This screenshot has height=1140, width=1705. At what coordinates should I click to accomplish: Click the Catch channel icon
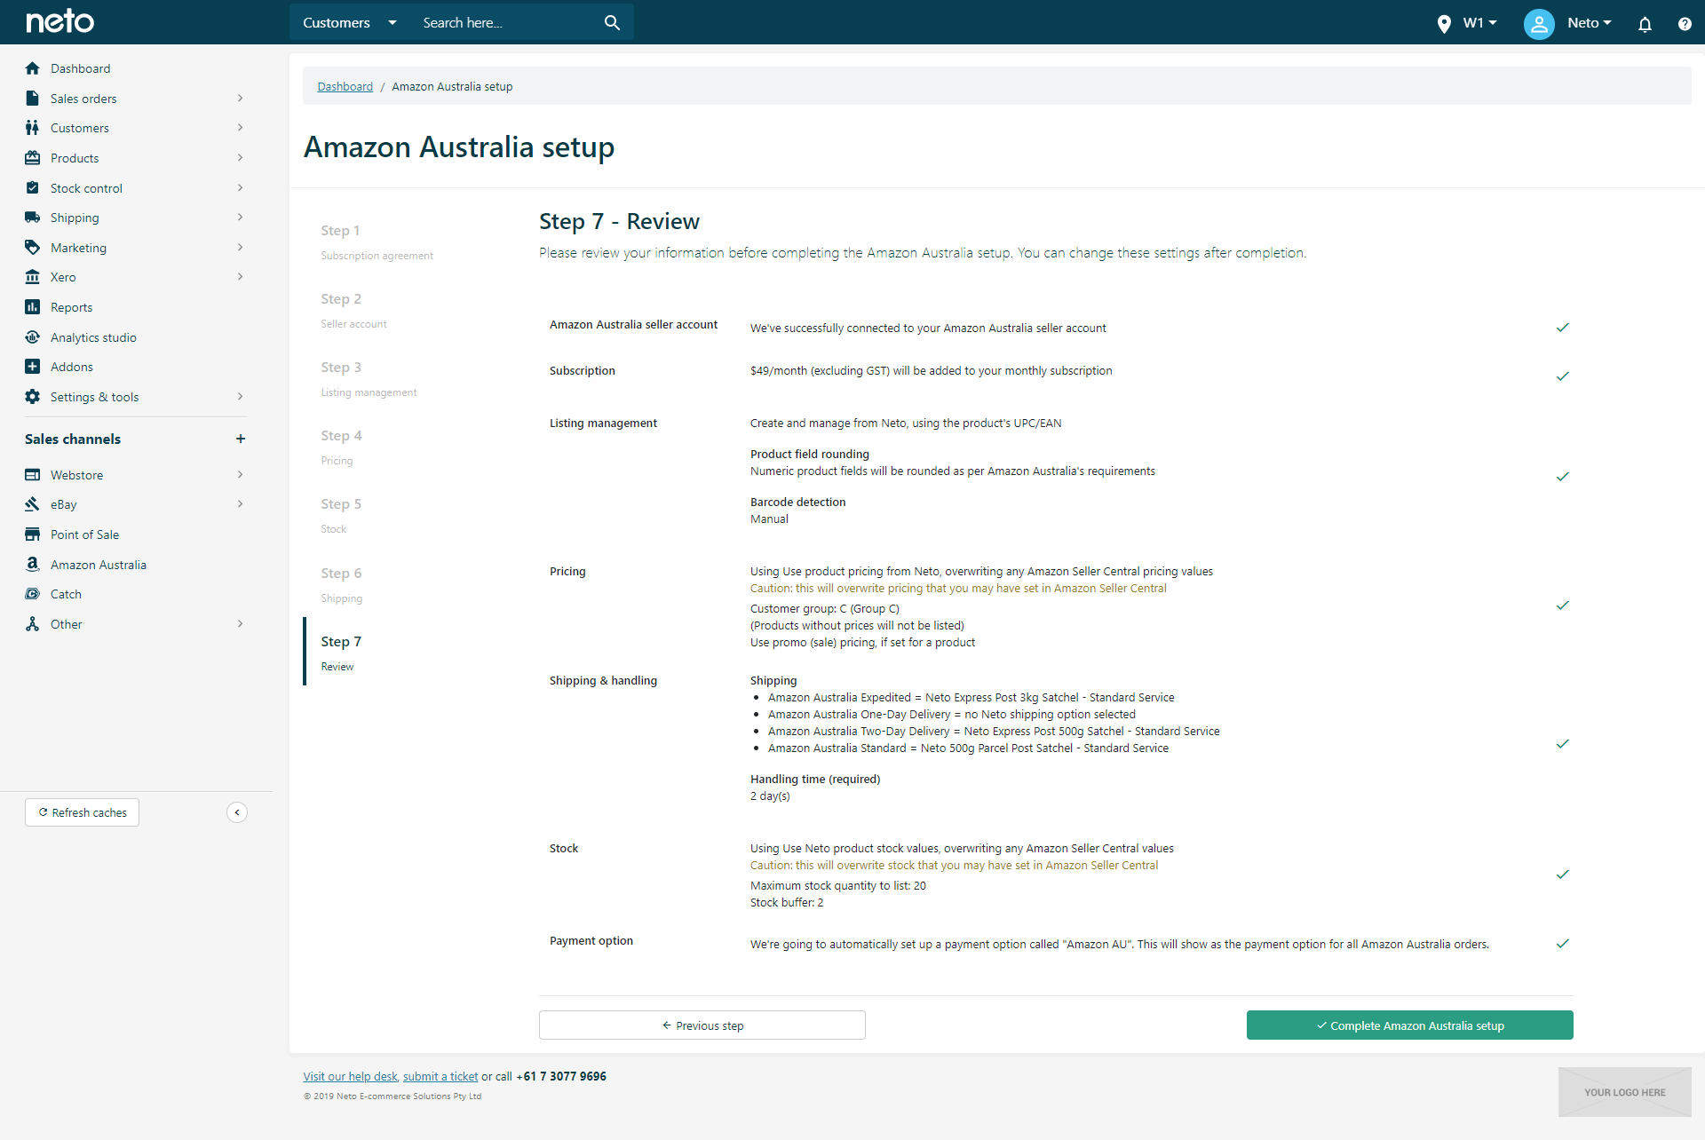[x=33, y=594]
